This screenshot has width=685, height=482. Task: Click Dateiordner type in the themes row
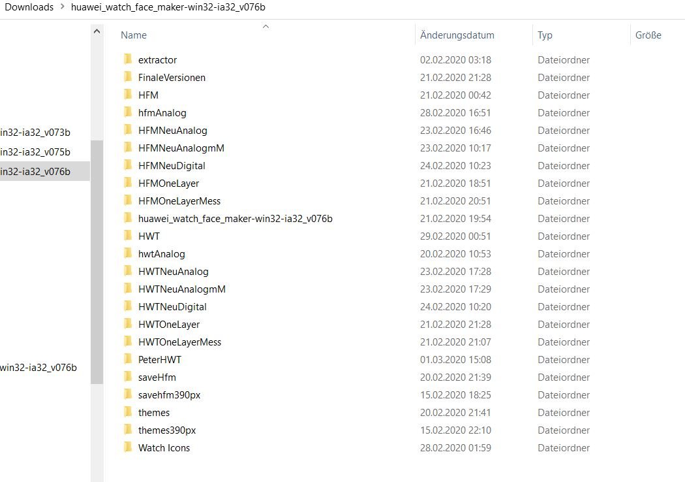point(564,413)
